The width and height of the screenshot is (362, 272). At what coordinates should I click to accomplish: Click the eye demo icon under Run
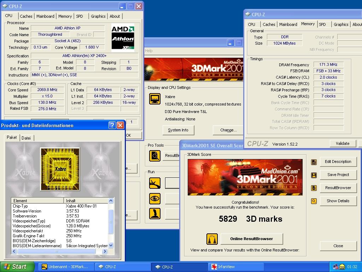[155, 198]
